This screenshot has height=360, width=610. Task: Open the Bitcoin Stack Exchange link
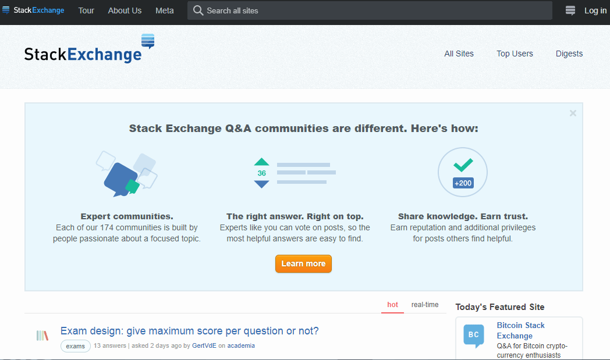[x=520, y=330]
